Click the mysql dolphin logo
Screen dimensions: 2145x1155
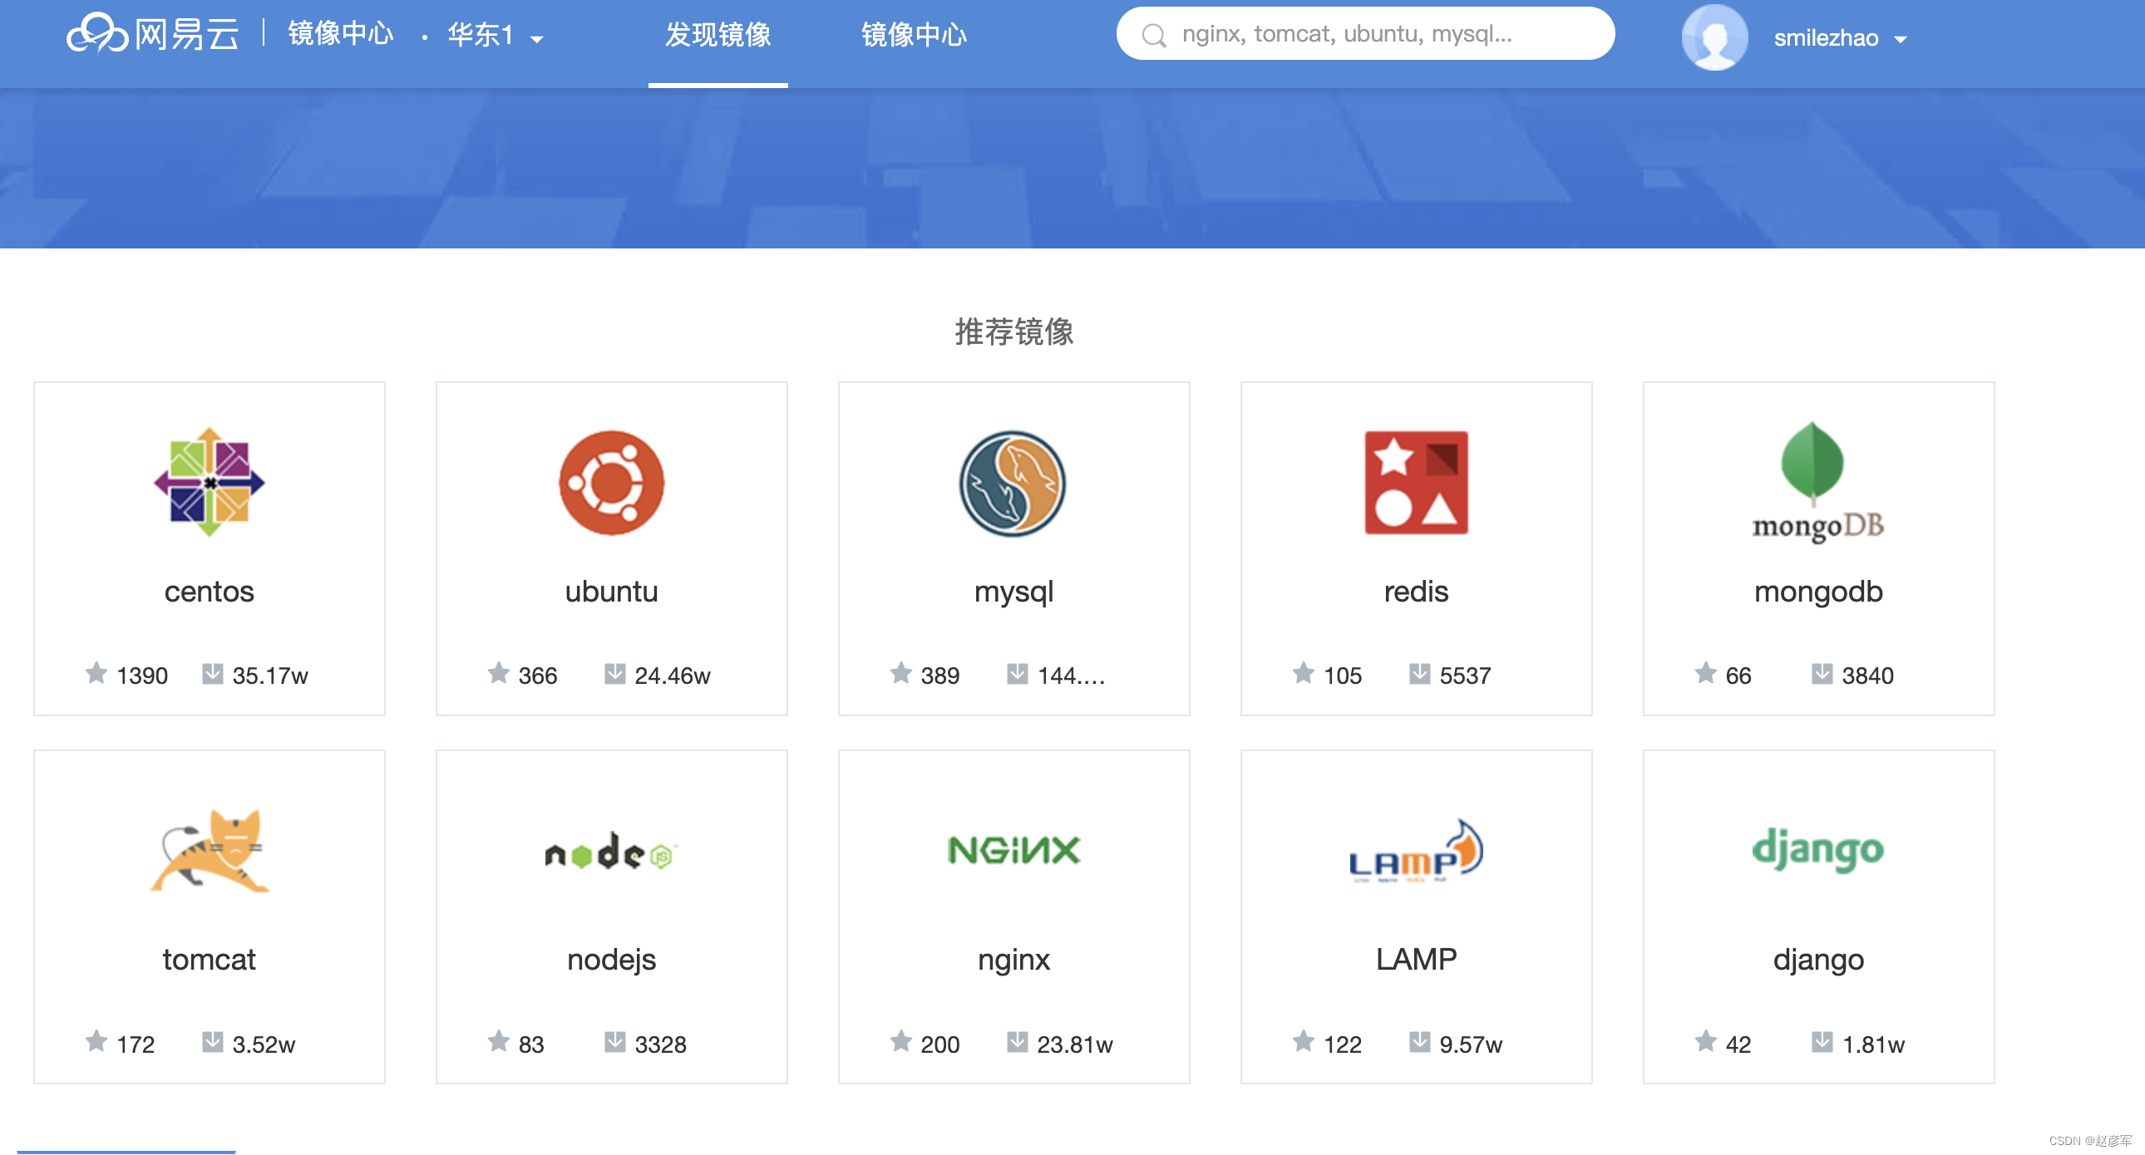point(1013,484)
